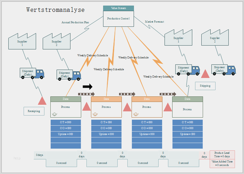Click the black right-pointing arrow
244x174 pixels.
pyautogui.click(x=88, y=87)
